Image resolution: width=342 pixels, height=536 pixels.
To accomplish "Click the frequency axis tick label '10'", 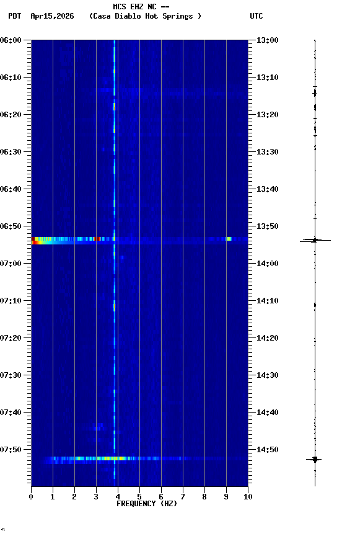I will pyautogui.click(x=248, y=497).
